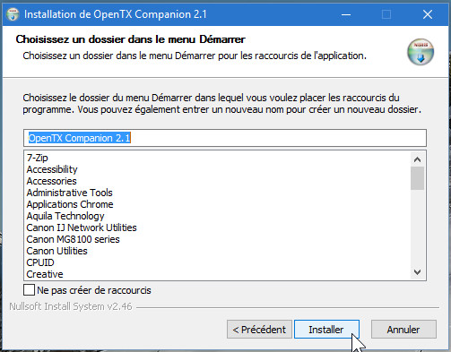Image resolution: width=451 pixels, height=352 pixels.
Task: Enable 'Ne pas créer de raccourcis' checkbox
Action: [x=29, y=290]
